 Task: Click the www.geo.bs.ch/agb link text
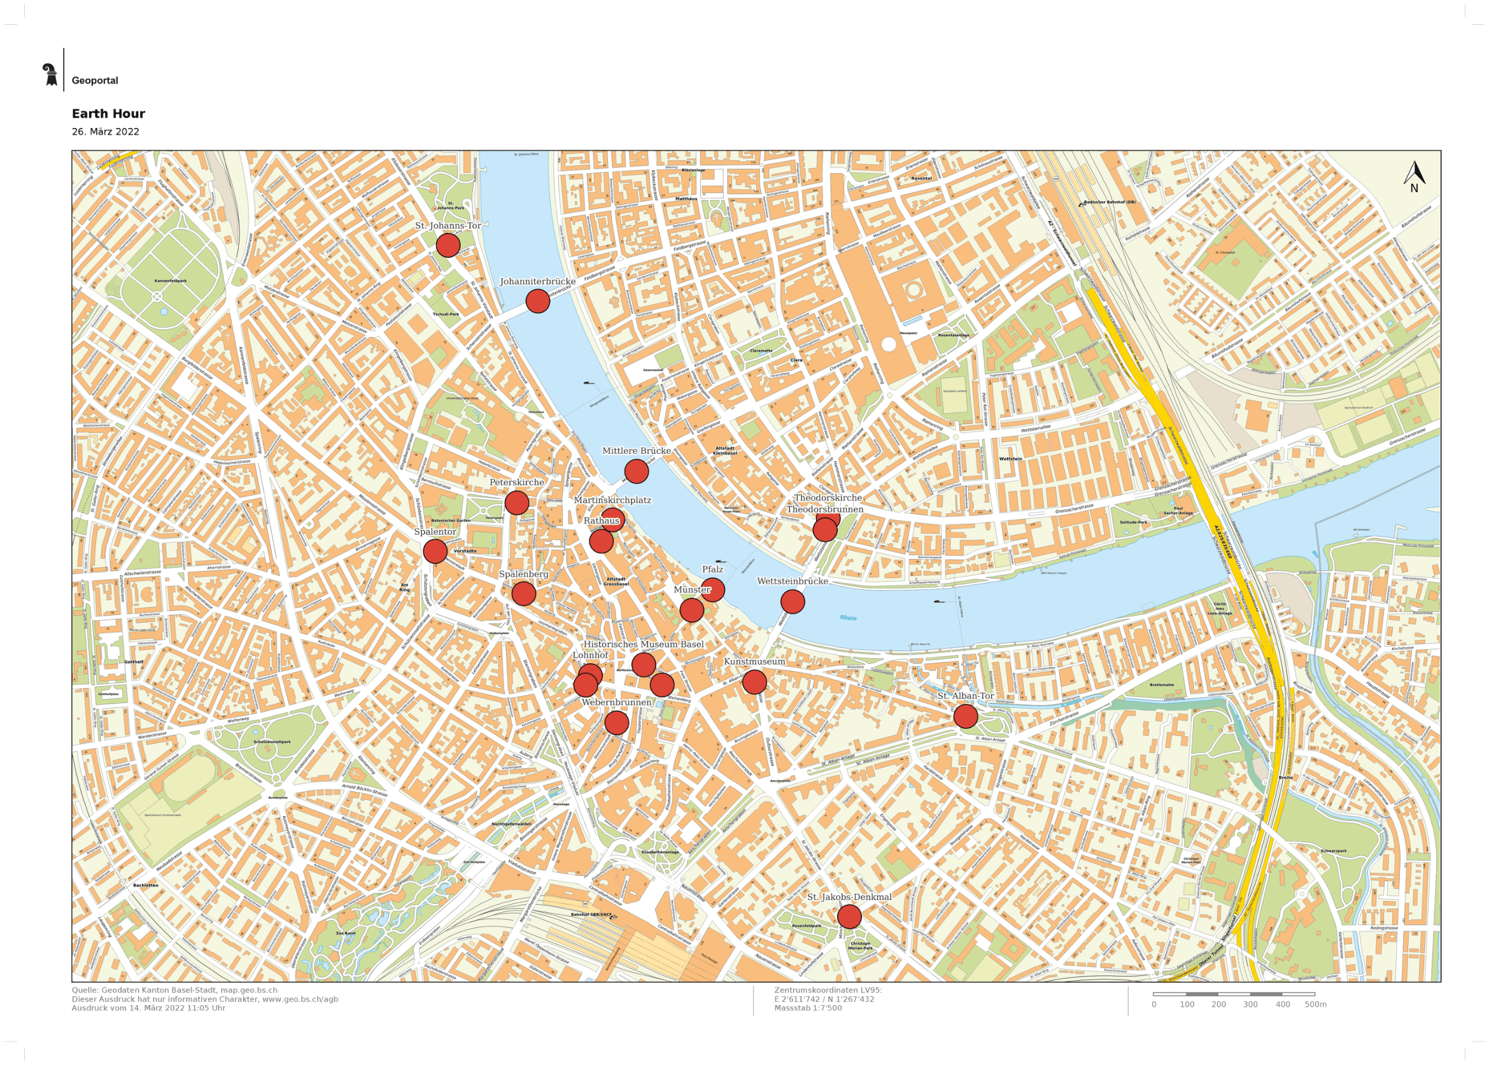pos(300,999)
